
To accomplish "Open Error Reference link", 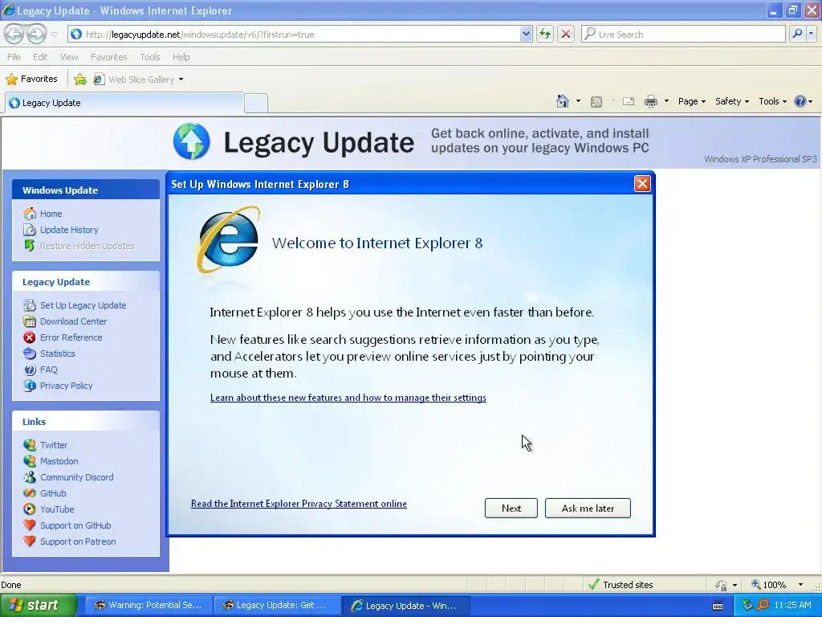I will 71,337.
